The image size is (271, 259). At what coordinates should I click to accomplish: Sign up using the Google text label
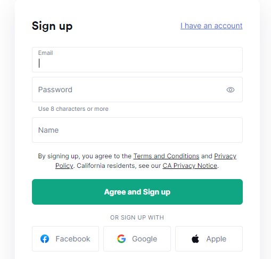[x=144, y=239]
